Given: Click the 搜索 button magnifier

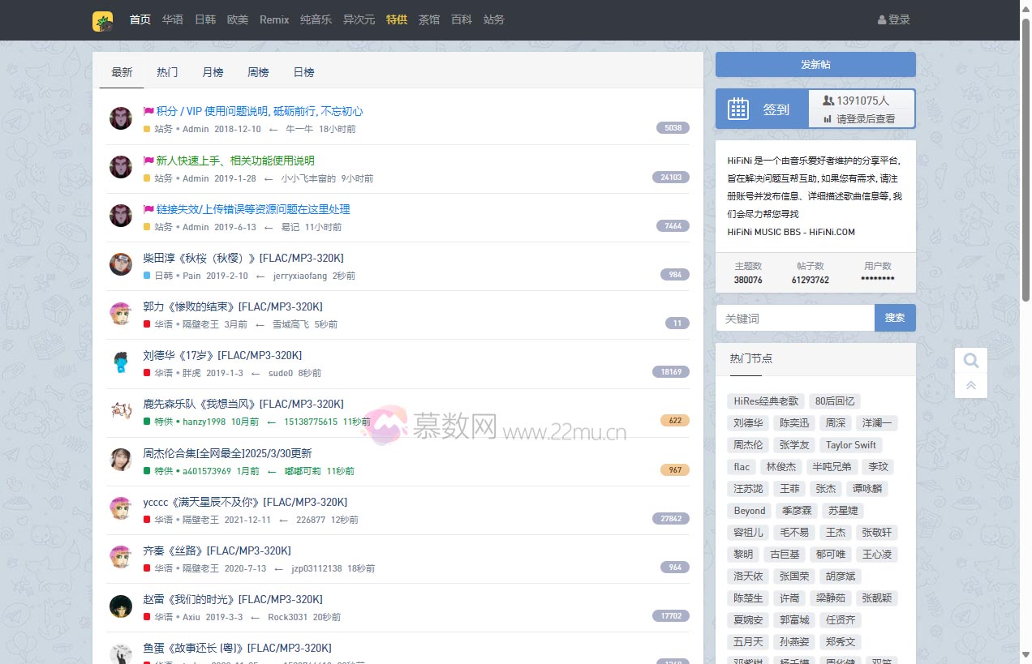Looking at the screenshot, I should tap(895, 318).
